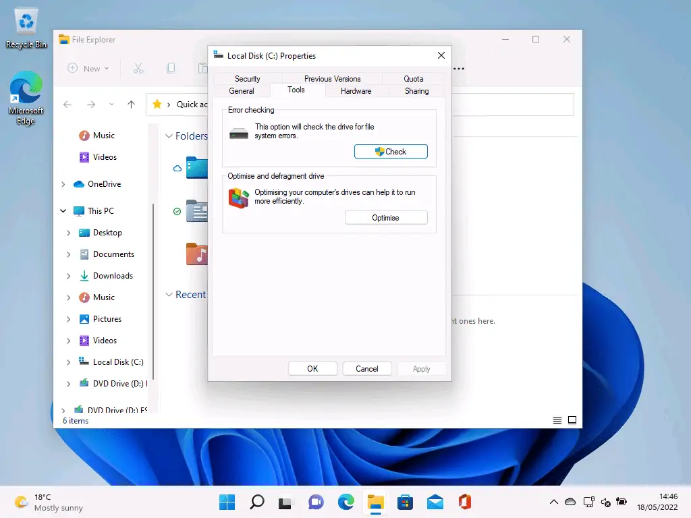Click the up navigation arrow in File Explorer
Image resolution: width=691 pixels, height=518 pixels.
(130, 105)
